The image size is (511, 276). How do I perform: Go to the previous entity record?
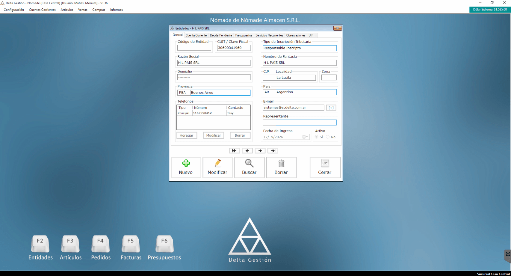pyautogui.click(x=247, y=151)
